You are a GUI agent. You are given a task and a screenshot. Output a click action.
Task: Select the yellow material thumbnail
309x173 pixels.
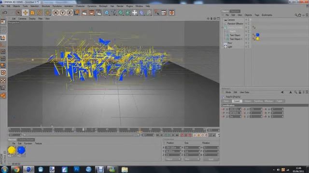(12, 150)
